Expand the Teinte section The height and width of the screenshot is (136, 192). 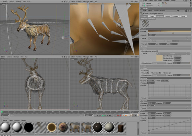(x=166, y=66)
